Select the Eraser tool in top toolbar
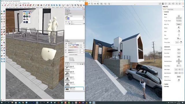 pos(5,5)
